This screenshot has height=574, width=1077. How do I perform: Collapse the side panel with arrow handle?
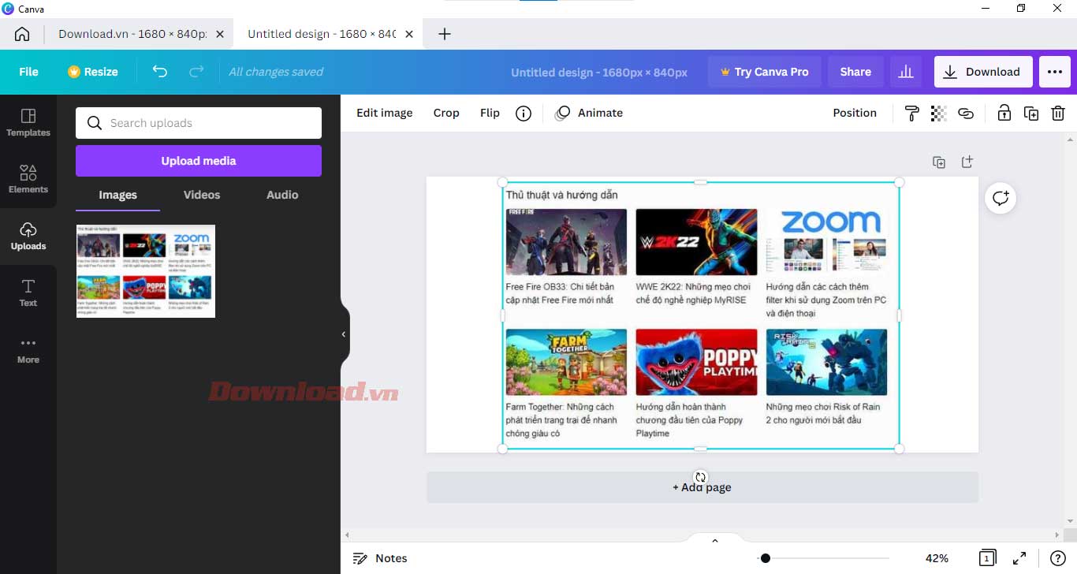click(x=344, y=334)
